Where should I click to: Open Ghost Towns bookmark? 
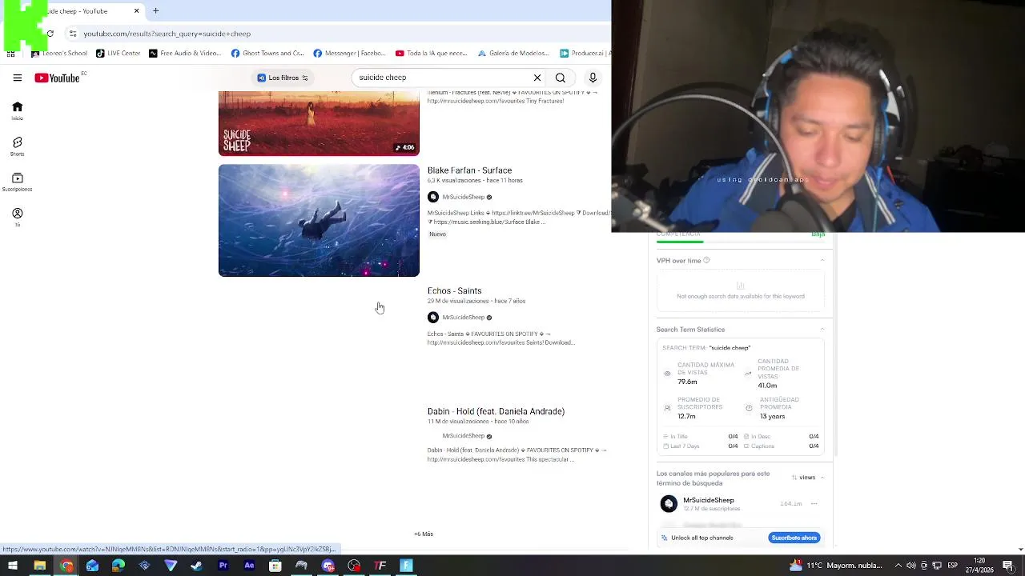[x=267, y=54]
